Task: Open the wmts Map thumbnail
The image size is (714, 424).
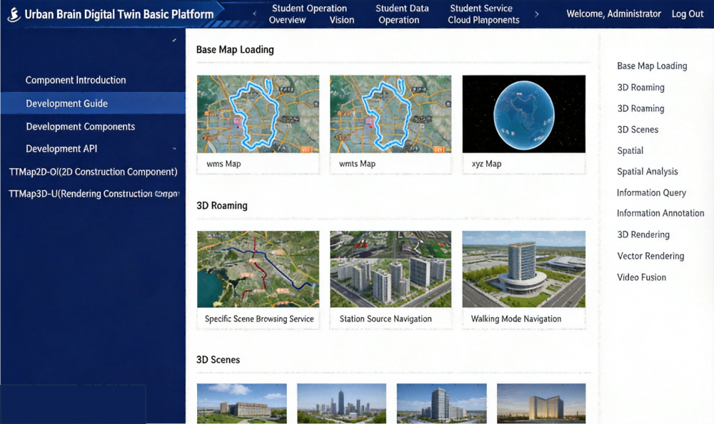Action: click(x=391, y=114)
